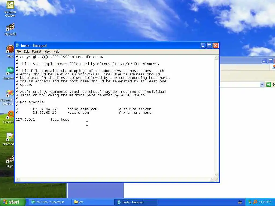Open the File menu in Notepad
The image size is (275, 206).
click(19, 51)
